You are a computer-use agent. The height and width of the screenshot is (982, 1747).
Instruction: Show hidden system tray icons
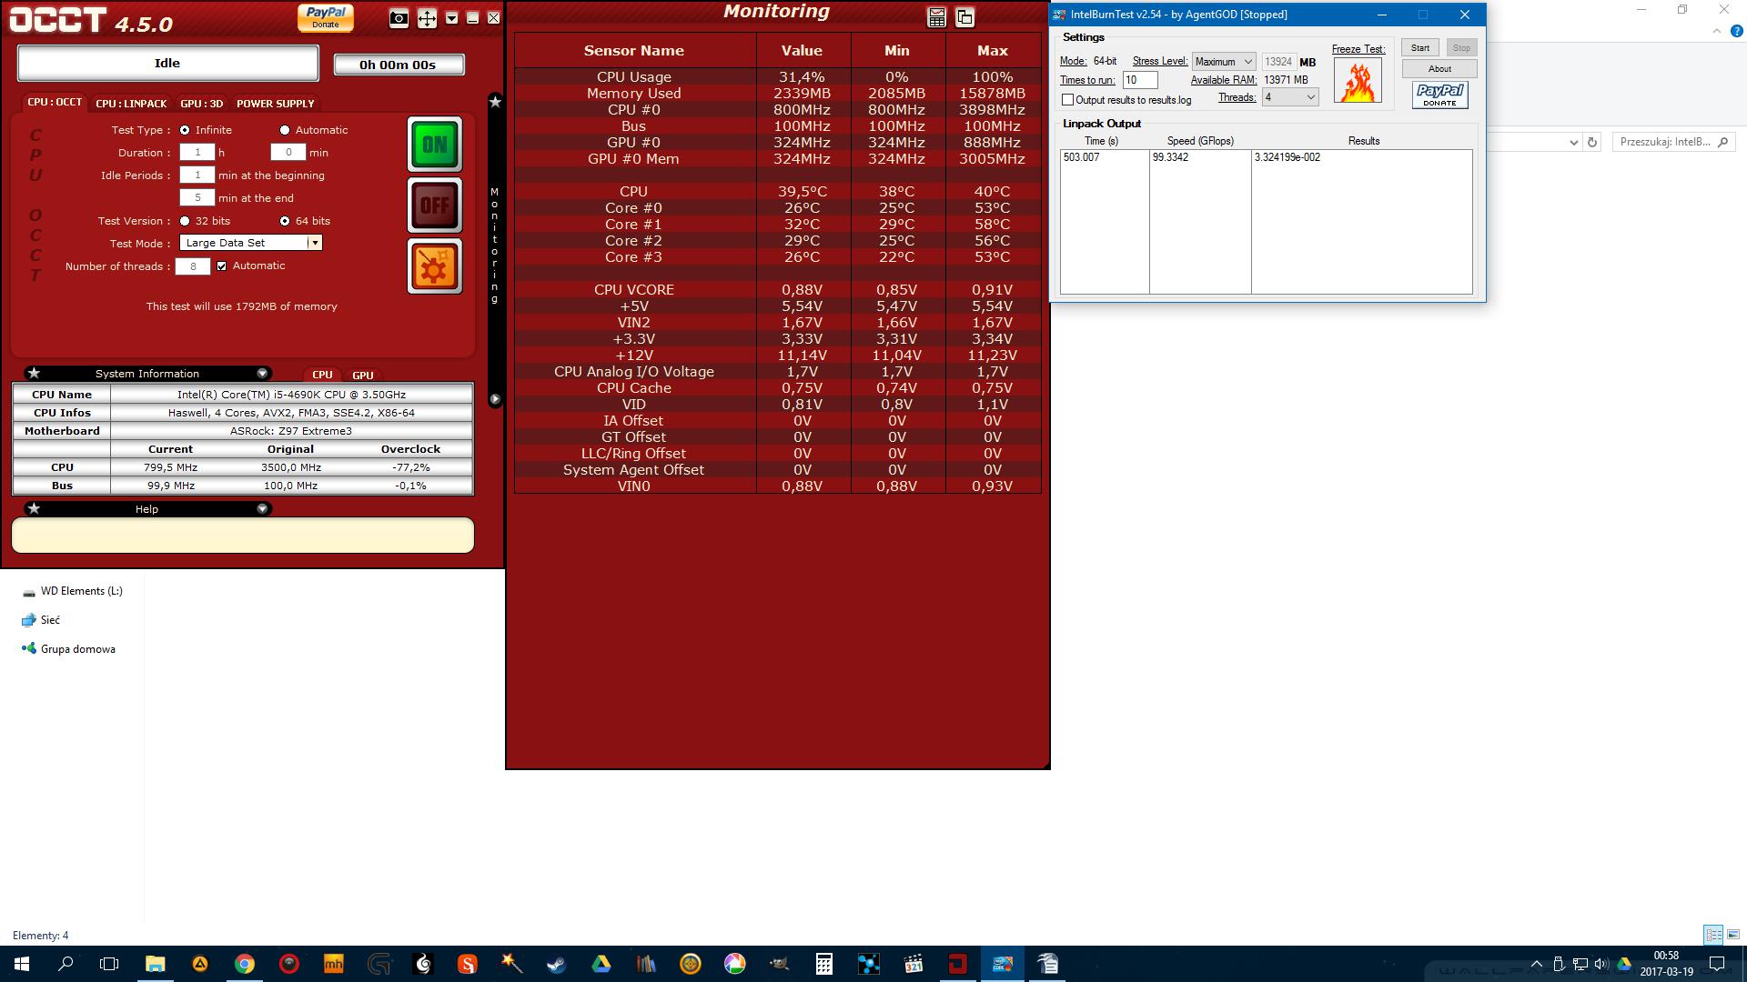(x=1537, y=964)
